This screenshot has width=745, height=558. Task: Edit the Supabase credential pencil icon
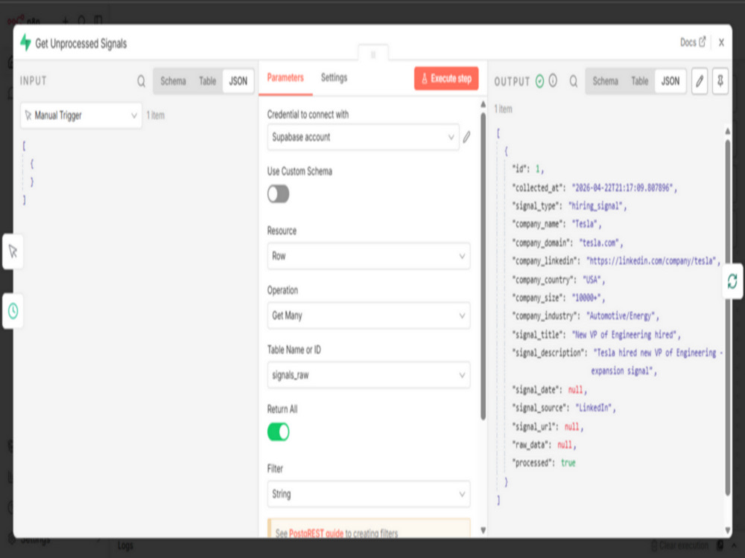tap(466, 137)
